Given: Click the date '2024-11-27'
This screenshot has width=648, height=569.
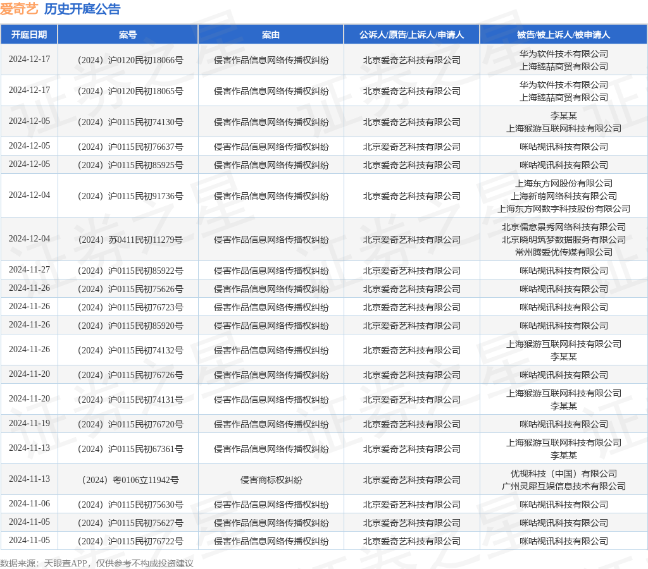Looking at the screenshot, I should tap(29, 269).
